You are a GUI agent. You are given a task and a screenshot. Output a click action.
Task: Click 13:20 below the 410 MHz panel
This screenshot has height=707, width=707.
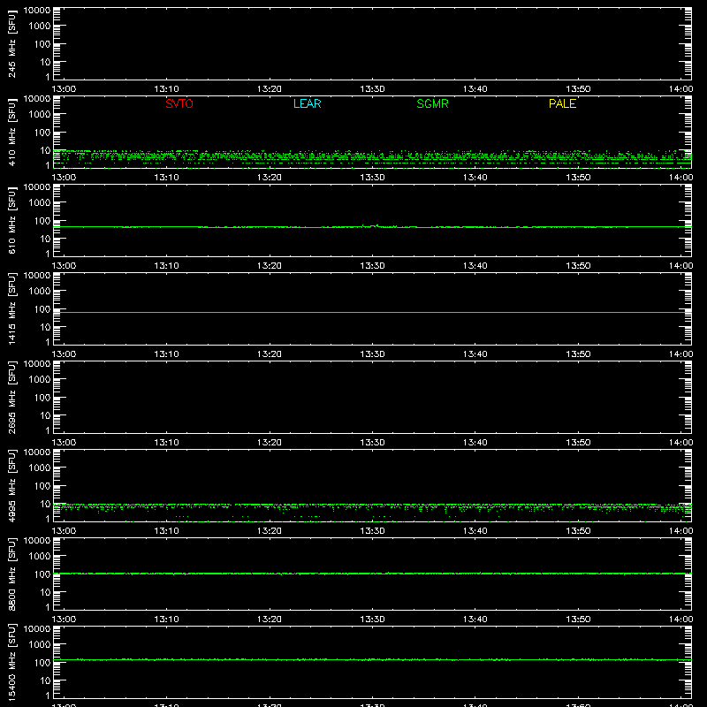[270, 178]
